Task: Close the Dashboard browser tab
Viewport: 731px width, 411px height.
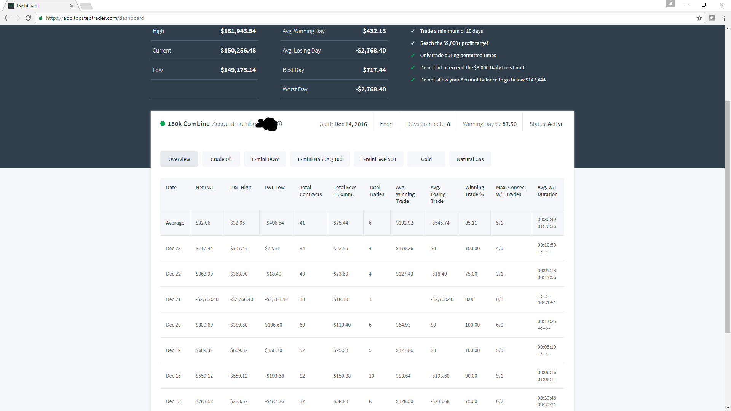Action: [72, 6]
